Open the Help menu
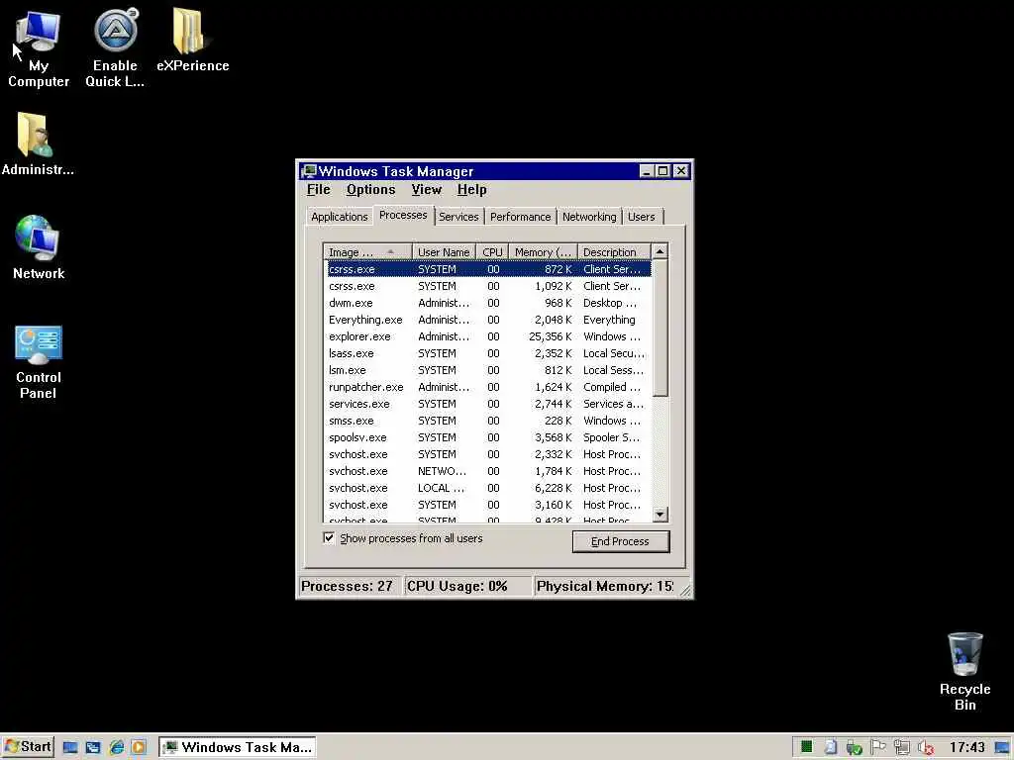 (471, 189)
